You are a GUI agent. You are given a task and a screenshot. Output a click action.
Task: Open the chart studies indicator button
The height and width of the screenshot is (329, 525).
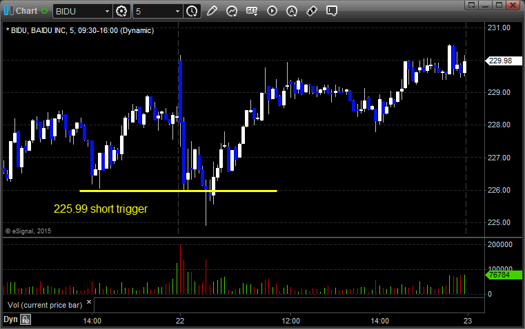click(x=232, y=11)
